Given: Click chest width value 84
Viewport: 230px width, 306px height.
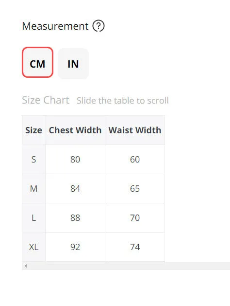Looking at the screenshot, I should point(75,189).
